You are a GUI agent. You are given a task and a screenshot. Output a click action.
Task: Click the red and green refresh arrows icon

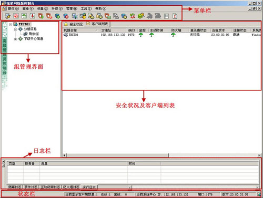click(133, 16)
